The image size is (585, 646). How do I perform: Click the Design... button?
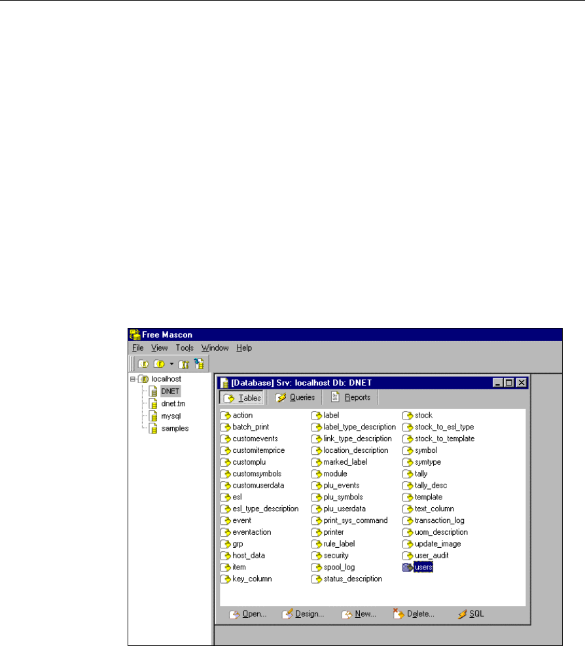(303, 615)
